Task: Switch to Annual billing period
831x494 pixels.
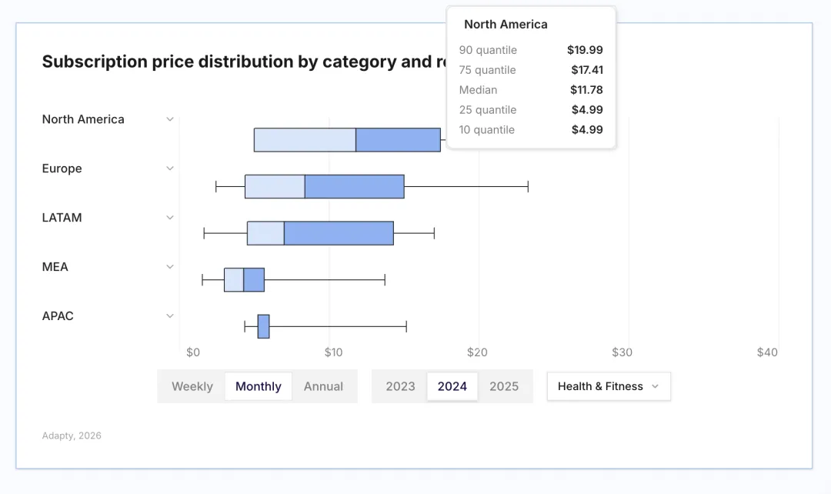Action: 323,386
